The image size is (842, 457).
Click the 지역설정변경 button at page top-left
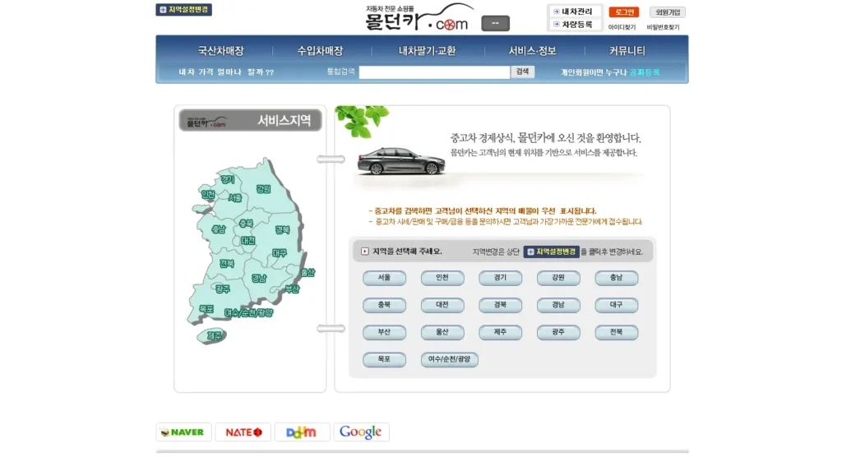pyautogui.click(x=183, y=10)
